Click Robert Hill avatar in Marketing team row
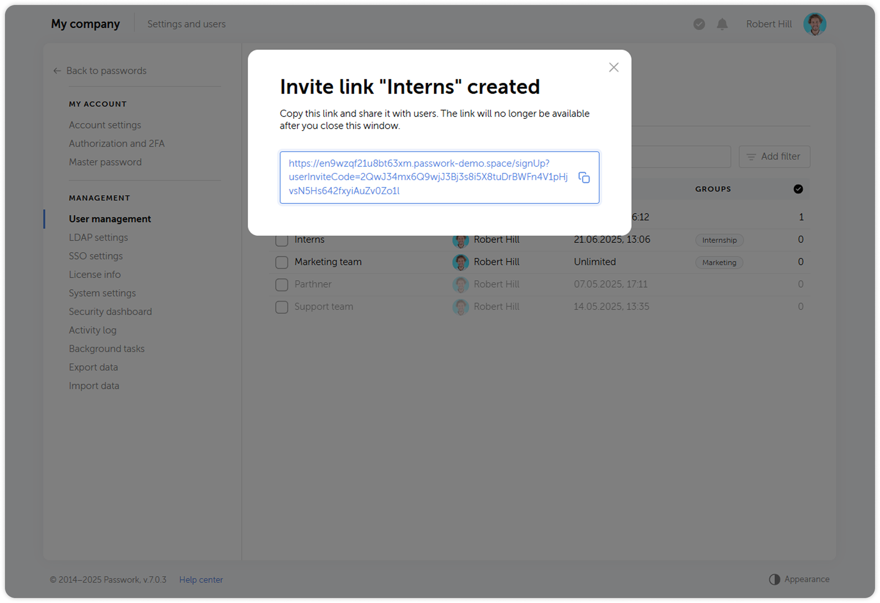880x603 pixels. (460, 262)
